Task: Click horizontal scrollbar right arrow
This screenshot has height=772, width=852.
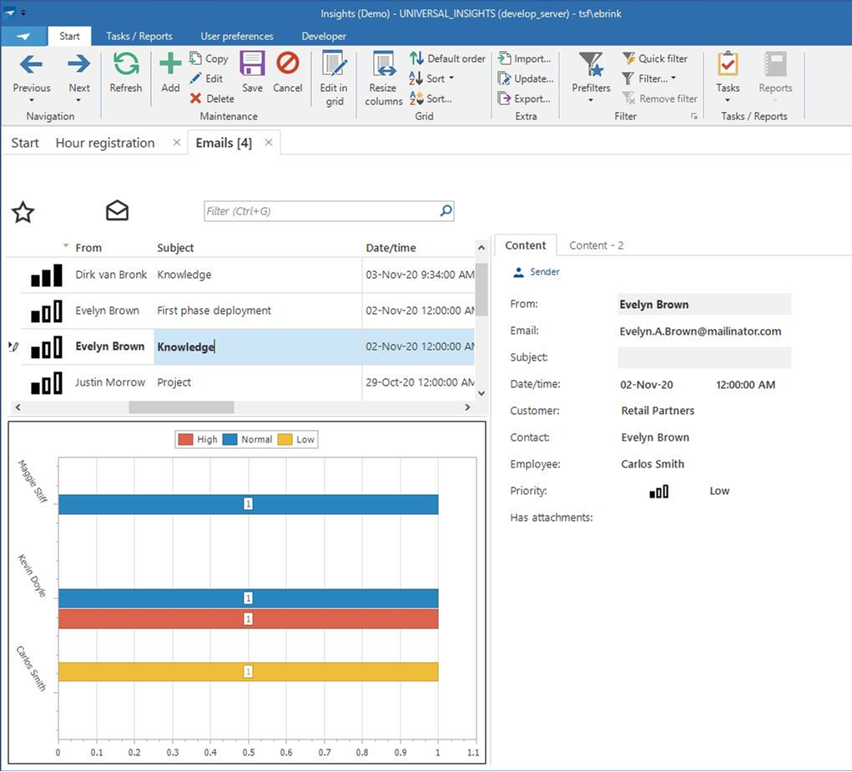Action: point(467,407)
